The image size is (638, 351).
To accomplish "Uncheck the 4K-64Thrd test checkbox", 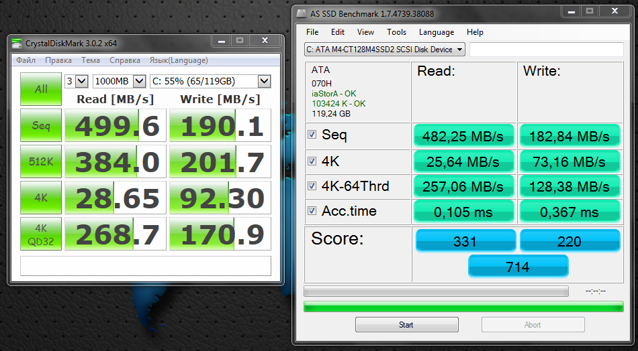I will (312, 186).
